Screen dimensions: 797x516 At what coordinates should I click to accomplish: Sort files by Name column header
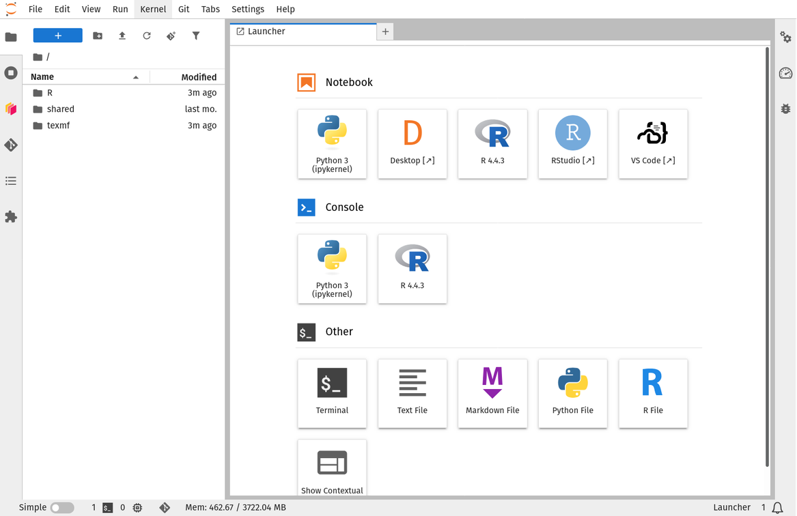(x=42, y=77)
